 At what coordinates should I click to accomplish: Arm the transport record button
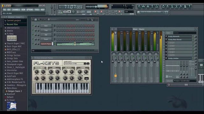pos(73,12)
